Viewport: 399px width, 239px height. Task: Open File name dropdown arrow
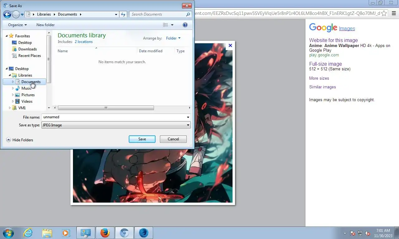[x=188, y=117]
